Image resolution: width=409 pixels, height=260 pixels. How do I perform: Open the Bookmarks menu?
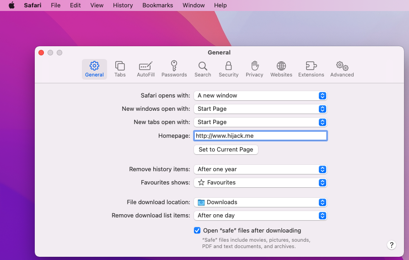[157, 5]
